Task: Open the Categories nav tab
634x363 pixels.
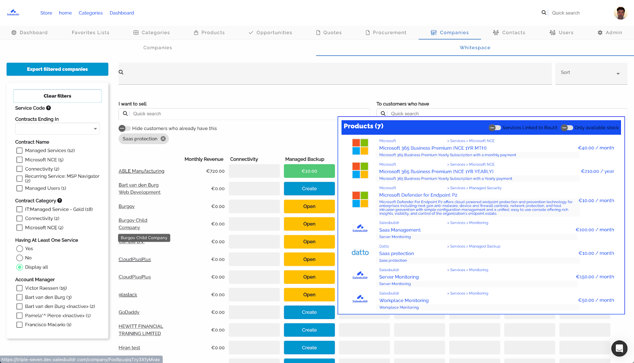Action: pyautogui.click(x=151, y=32)
